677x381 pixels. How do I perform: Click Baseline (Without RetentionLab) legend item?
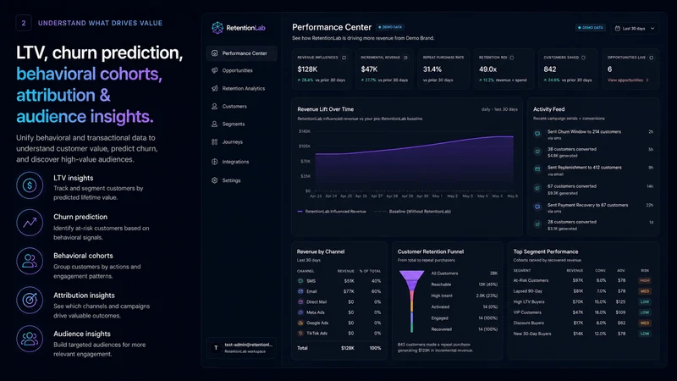413,211
